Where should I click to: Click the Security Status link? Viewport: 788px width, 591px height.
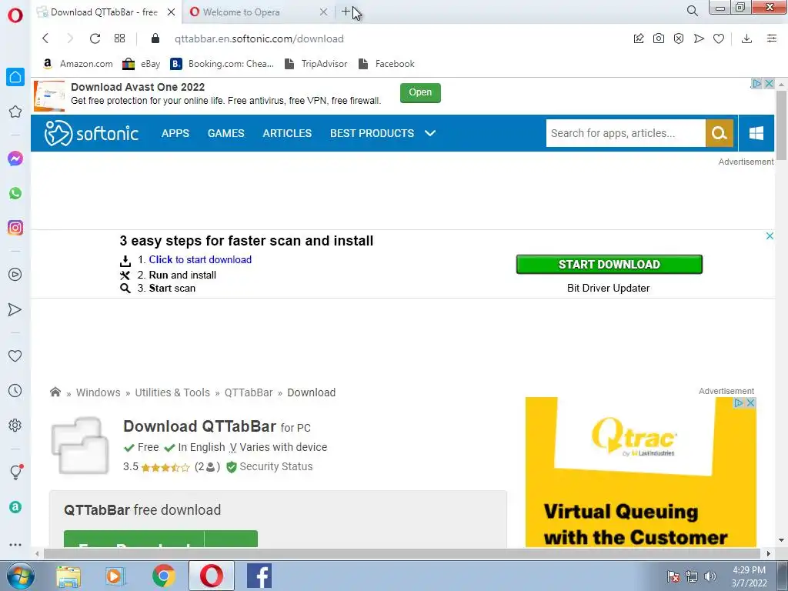275,466
